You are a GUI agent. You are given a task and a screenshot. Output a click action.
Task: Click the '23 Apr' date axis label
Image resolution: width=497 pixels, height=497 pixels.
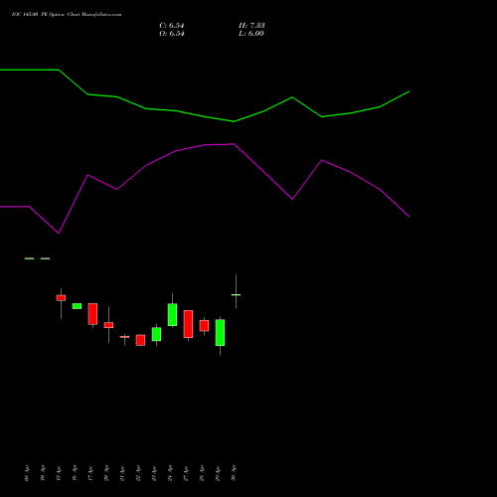tap(154, 473)
